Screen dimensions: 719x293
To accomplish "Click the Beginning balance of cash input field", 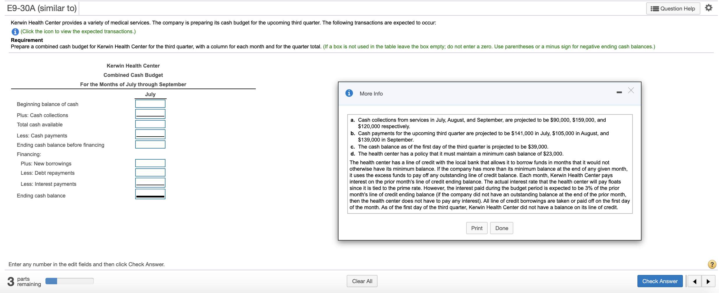I will pos(150,103).
